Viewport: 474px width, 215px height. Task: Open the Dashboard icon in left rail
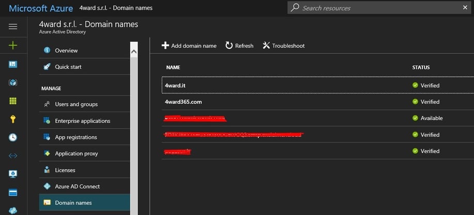tap(13, 64)
